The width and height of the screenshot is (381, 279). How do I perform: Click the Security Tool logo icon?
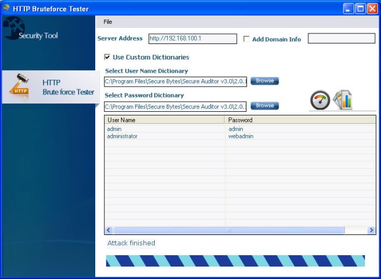(x=14, y=28)
